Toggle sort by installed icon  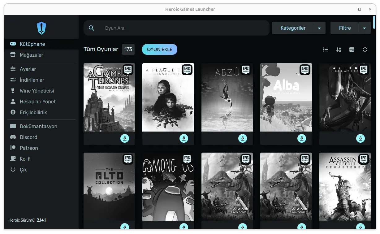click(352, 50)
